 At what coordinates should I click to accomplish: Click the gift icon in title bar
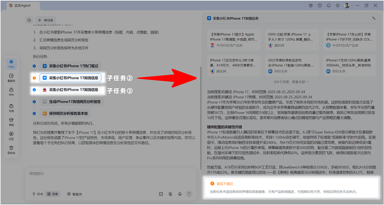(311, 6)
